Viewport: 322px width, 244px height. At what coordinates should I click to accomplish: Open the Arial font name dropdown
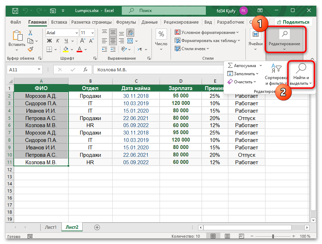(76, 33)
